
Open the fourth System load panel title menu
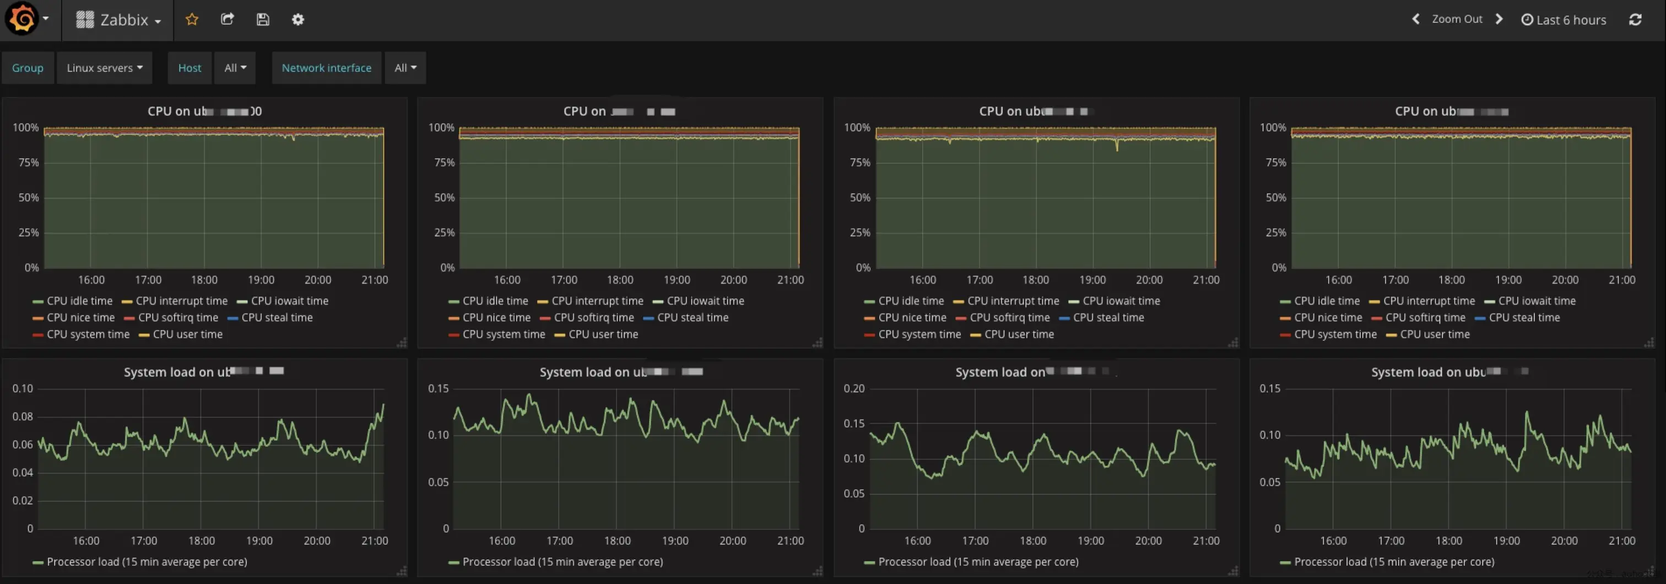[1449, 372]
